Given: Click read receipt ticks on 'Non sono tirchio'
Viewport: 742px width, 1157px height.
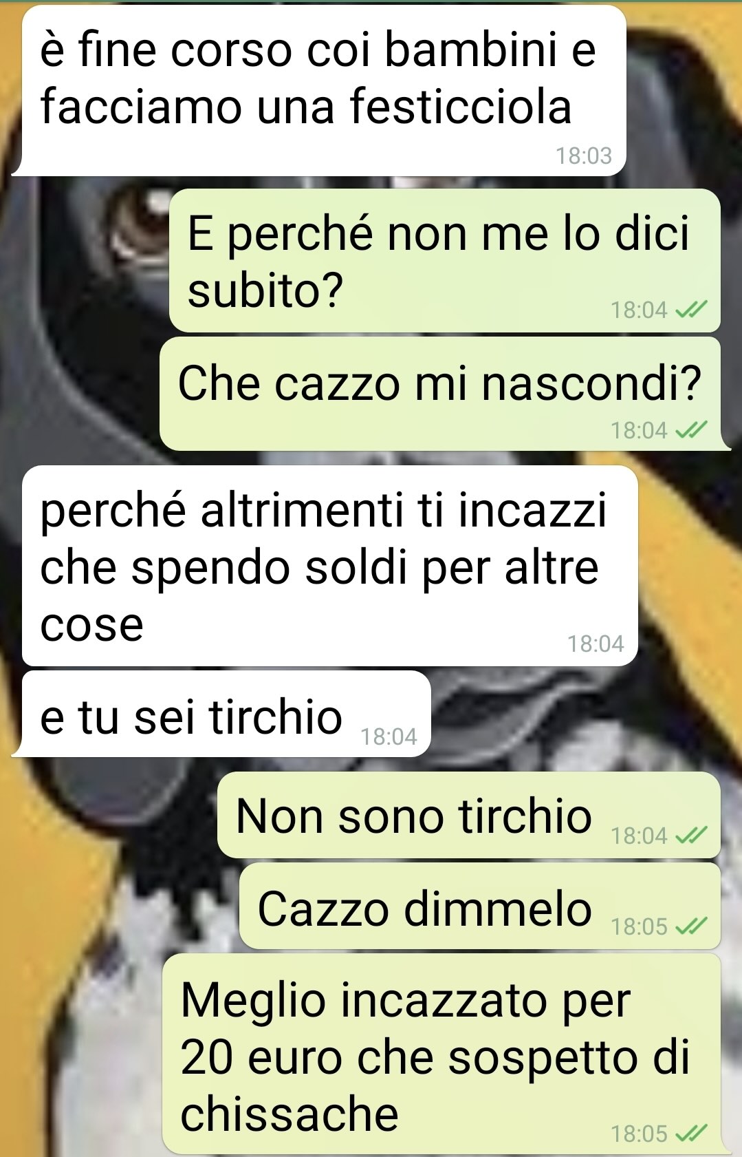Looking at the screenshot, I should tap(690, 836).
